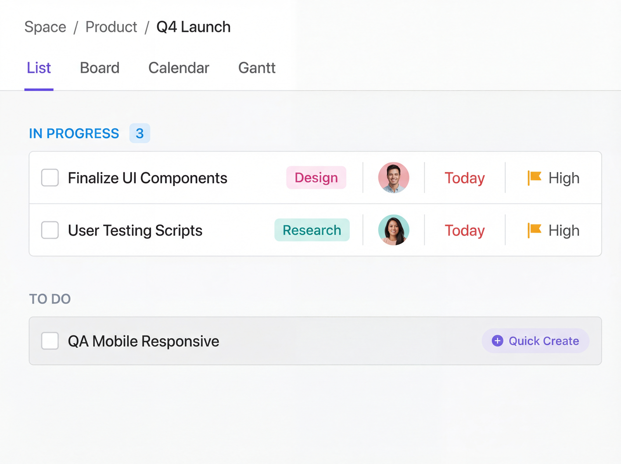Viewport: 621px width, 464px height.
Task: Open the Today due date on Finalize UI Components
Action: (x=465, y=178)
